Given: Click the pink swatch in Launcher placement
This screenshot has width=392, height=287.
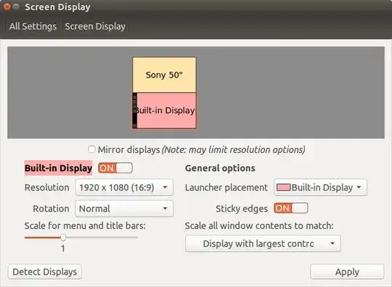Looking at the screenshot, I should tap(284, 188).
